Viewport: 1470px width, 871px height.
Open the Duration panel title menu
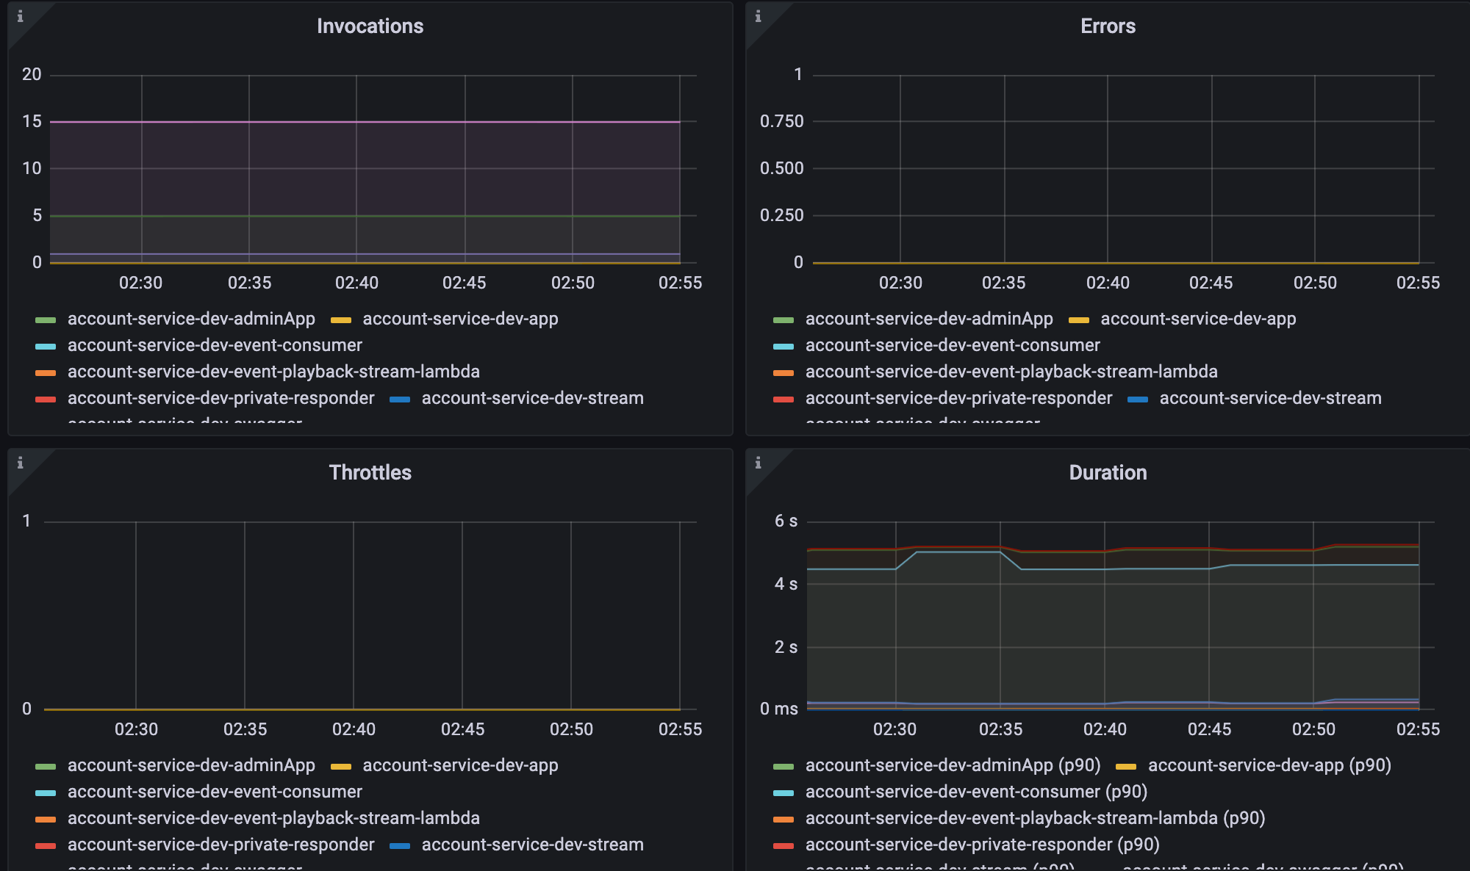point(1108,473)
